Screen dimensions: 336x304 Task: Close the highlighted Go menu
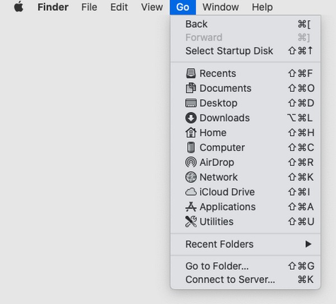click(183, 7)
